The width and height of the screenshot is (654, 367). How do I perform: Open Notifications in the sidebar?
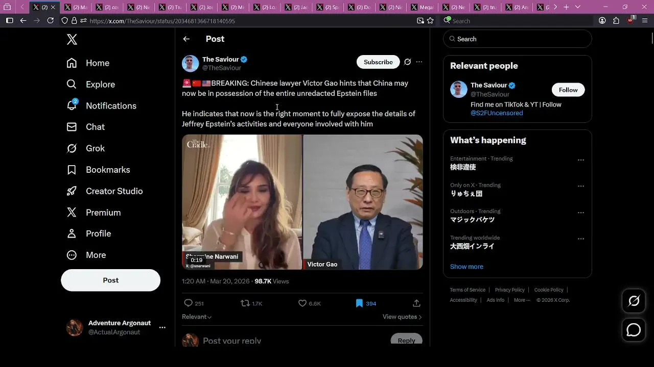click(110, 106)
